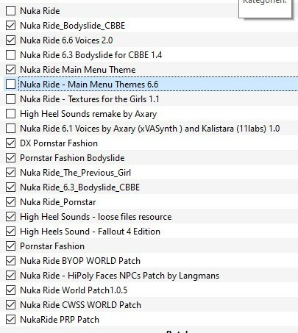This screenshot has width=298, height=333.
Task: Check High Heel Sounds remake by Axary
Action: point(10,114)
